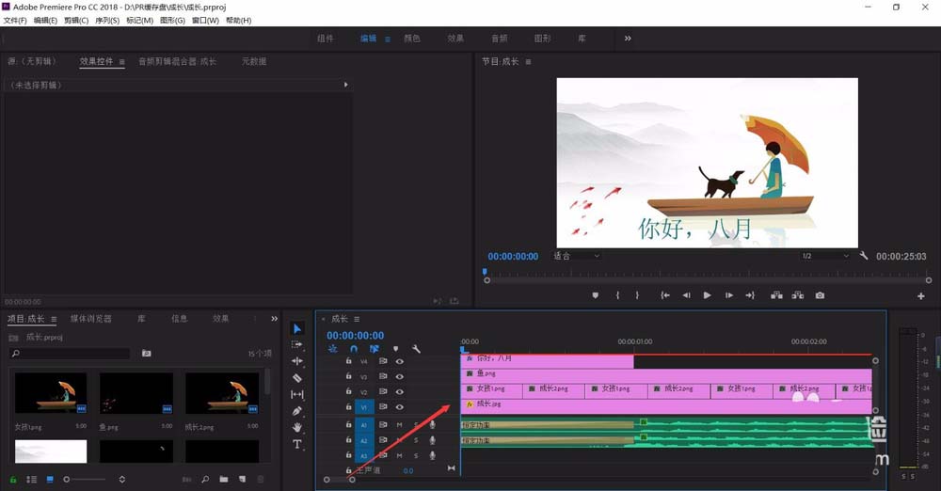Switch project panel to list view
The height and width of the screenshot is (491, 941).
32,479
